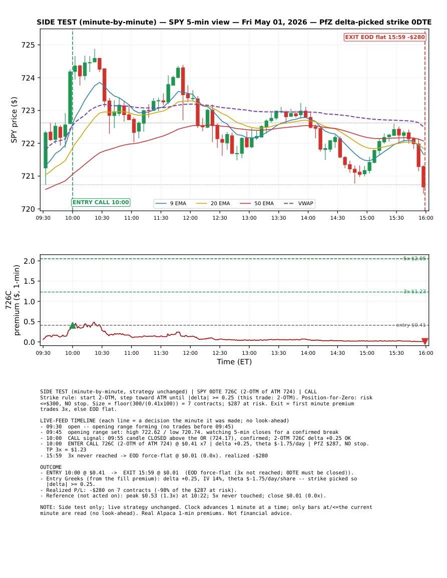The width and height of the screenshot is (447, 578).
Task: Click the Time (ET) axis label
Action: coord(234,362)
